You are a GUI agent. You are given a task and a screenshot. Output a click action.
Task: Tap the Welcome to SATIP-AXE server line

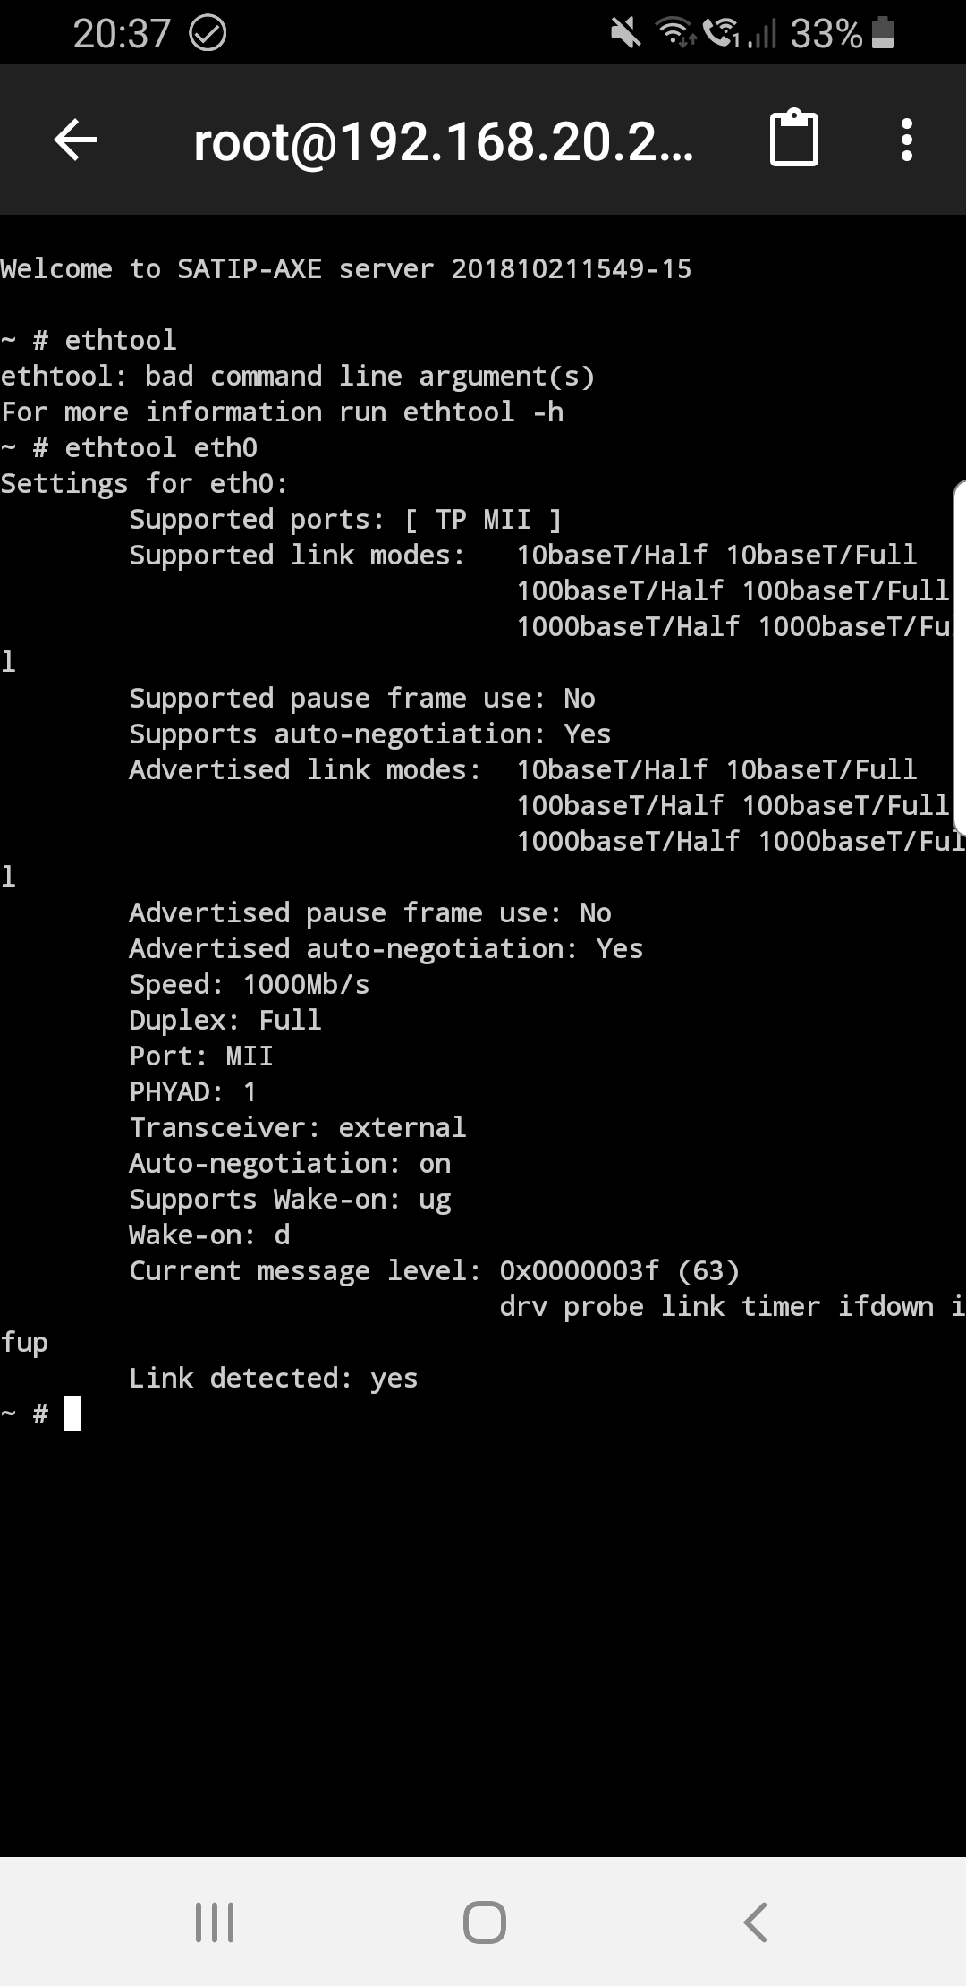point(346,268)
